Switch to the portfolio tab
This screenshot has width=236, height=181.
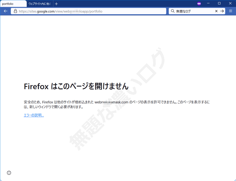pyautogui.click(x=13, y=4)
